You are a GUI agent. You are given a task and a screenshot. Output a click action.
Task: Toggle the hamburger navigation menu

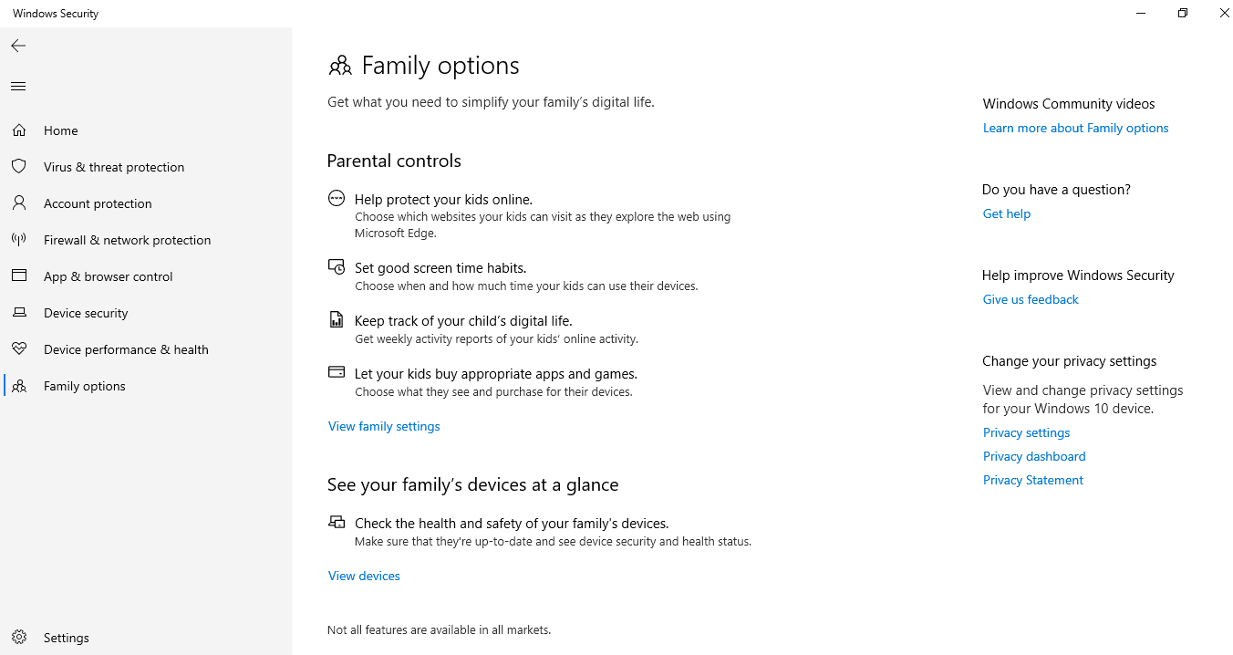tap(18, 87)
